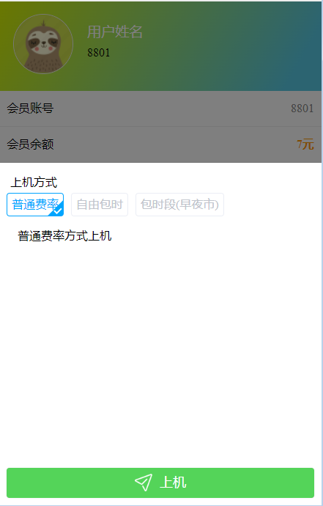Viewport: 323px width, 506px height.
Task: Click the 普通费率方式上机 description text
Action: [64, 236]
